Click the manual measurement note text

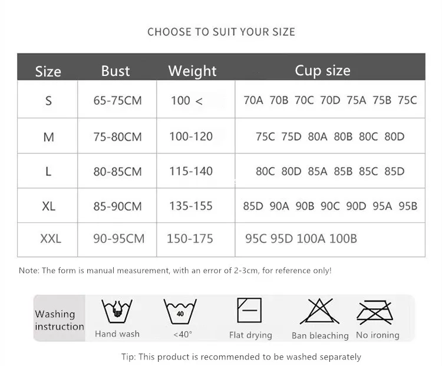coord(175,271)
